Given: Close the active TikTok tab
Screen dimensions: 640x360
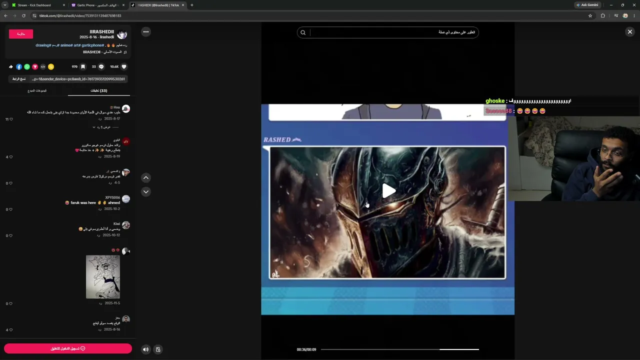Looking at the screenshot, I should [183, 5].
